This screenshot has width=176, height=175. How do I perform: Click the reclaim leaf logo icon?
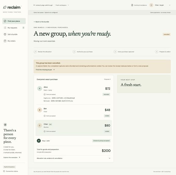(x=5, y=7)
